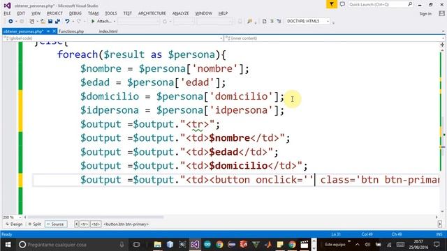Switch to Split view
The width and height of the screenshot is (447, 251).
[35, 225]
